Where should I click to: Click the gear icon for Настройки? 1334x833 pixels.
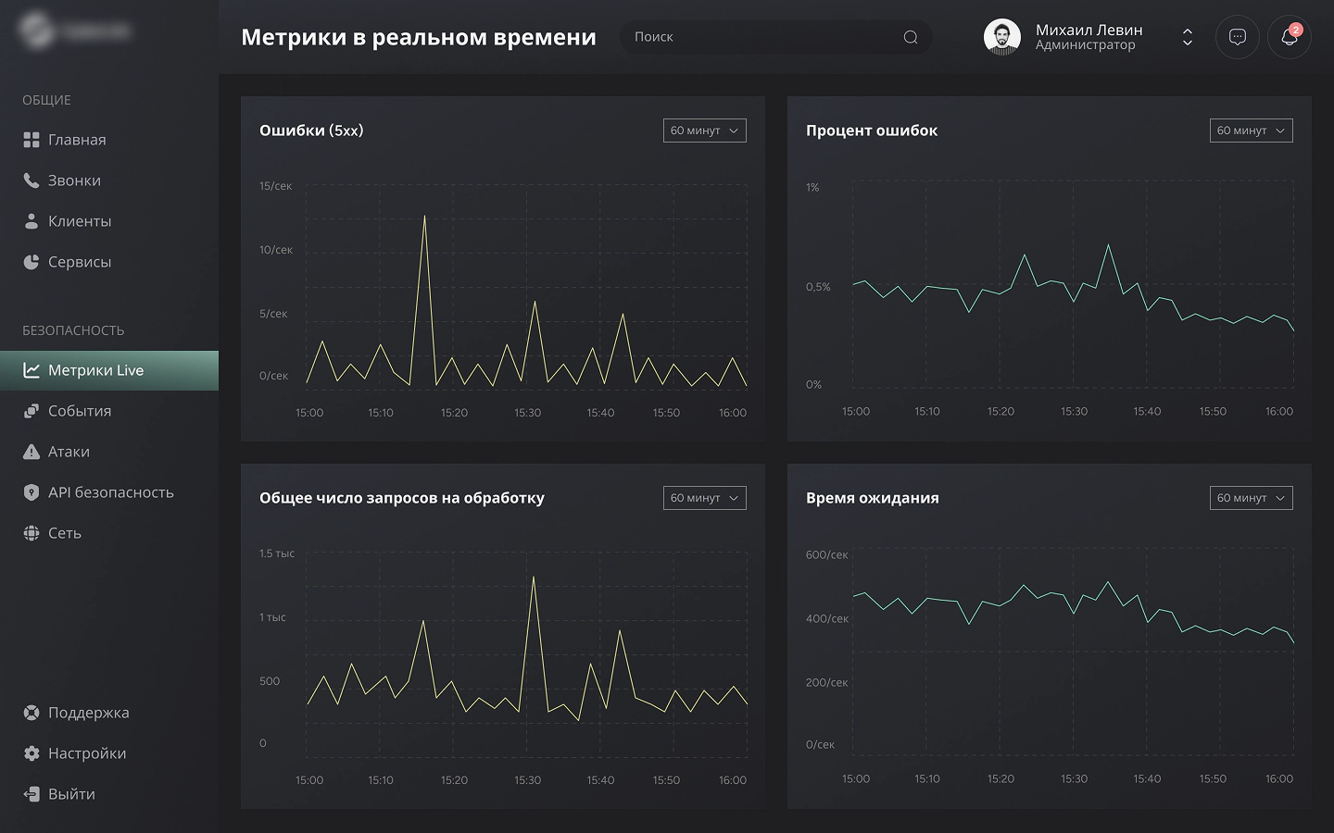tap(31, 753)
